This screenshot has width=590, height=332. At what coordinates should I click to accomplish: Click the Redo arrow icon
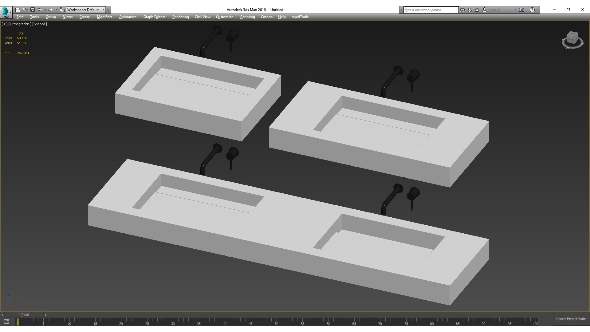tap(51, 10)
